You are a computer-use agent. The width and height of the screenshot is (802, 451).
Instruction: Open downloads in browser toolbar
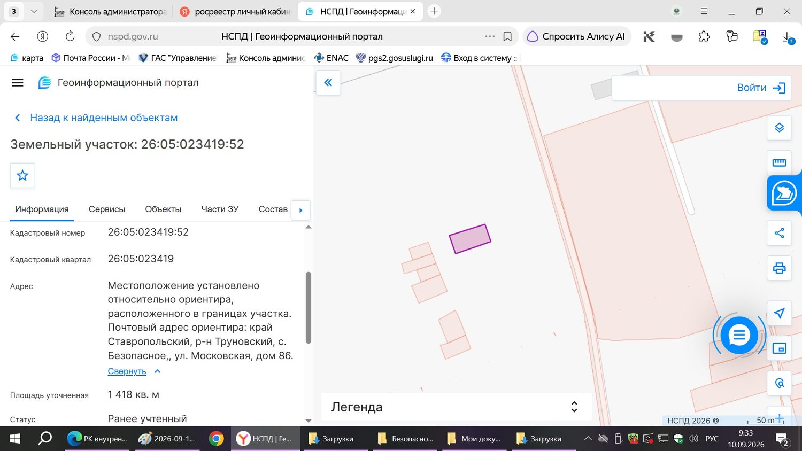click(788, 36)
